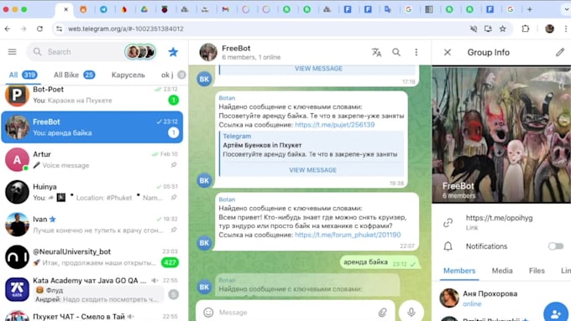Select the Members tab
571x321 pixels.
point(459,271)
